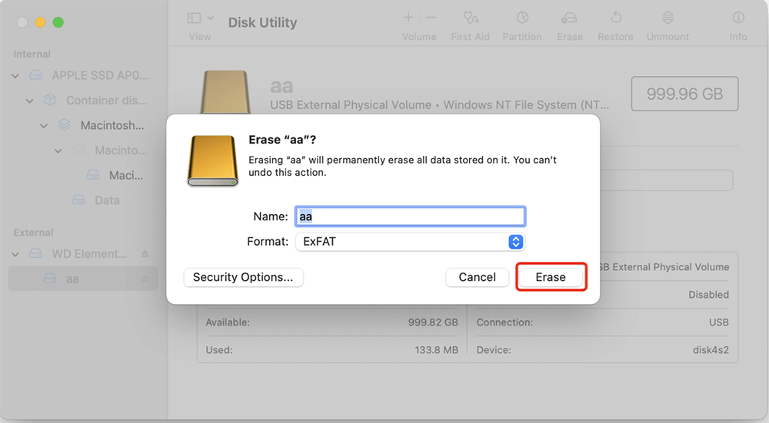Viewport: 769px width, 423px height.
Task: Click the Partition toolbar icon
Action: [x=522, y=18]
